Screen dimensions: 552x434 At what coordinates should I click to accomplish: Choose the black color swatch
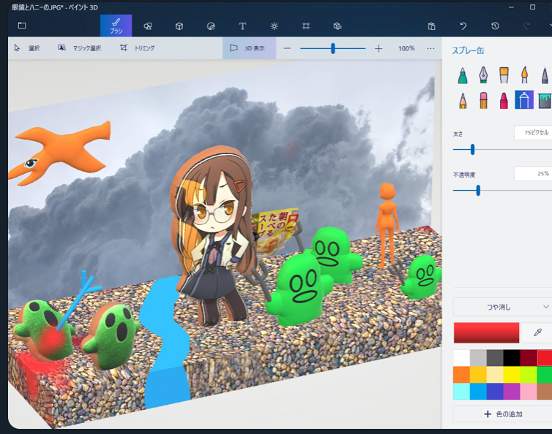(512, 358)
